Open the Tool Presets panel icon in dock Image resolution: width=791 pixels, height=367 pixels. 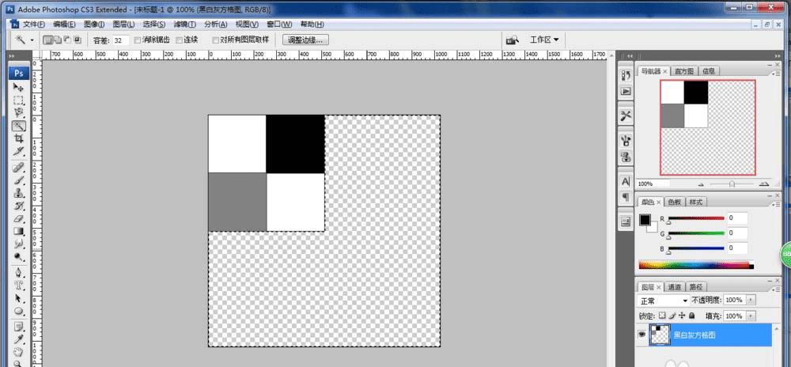(x=626, y=116)
